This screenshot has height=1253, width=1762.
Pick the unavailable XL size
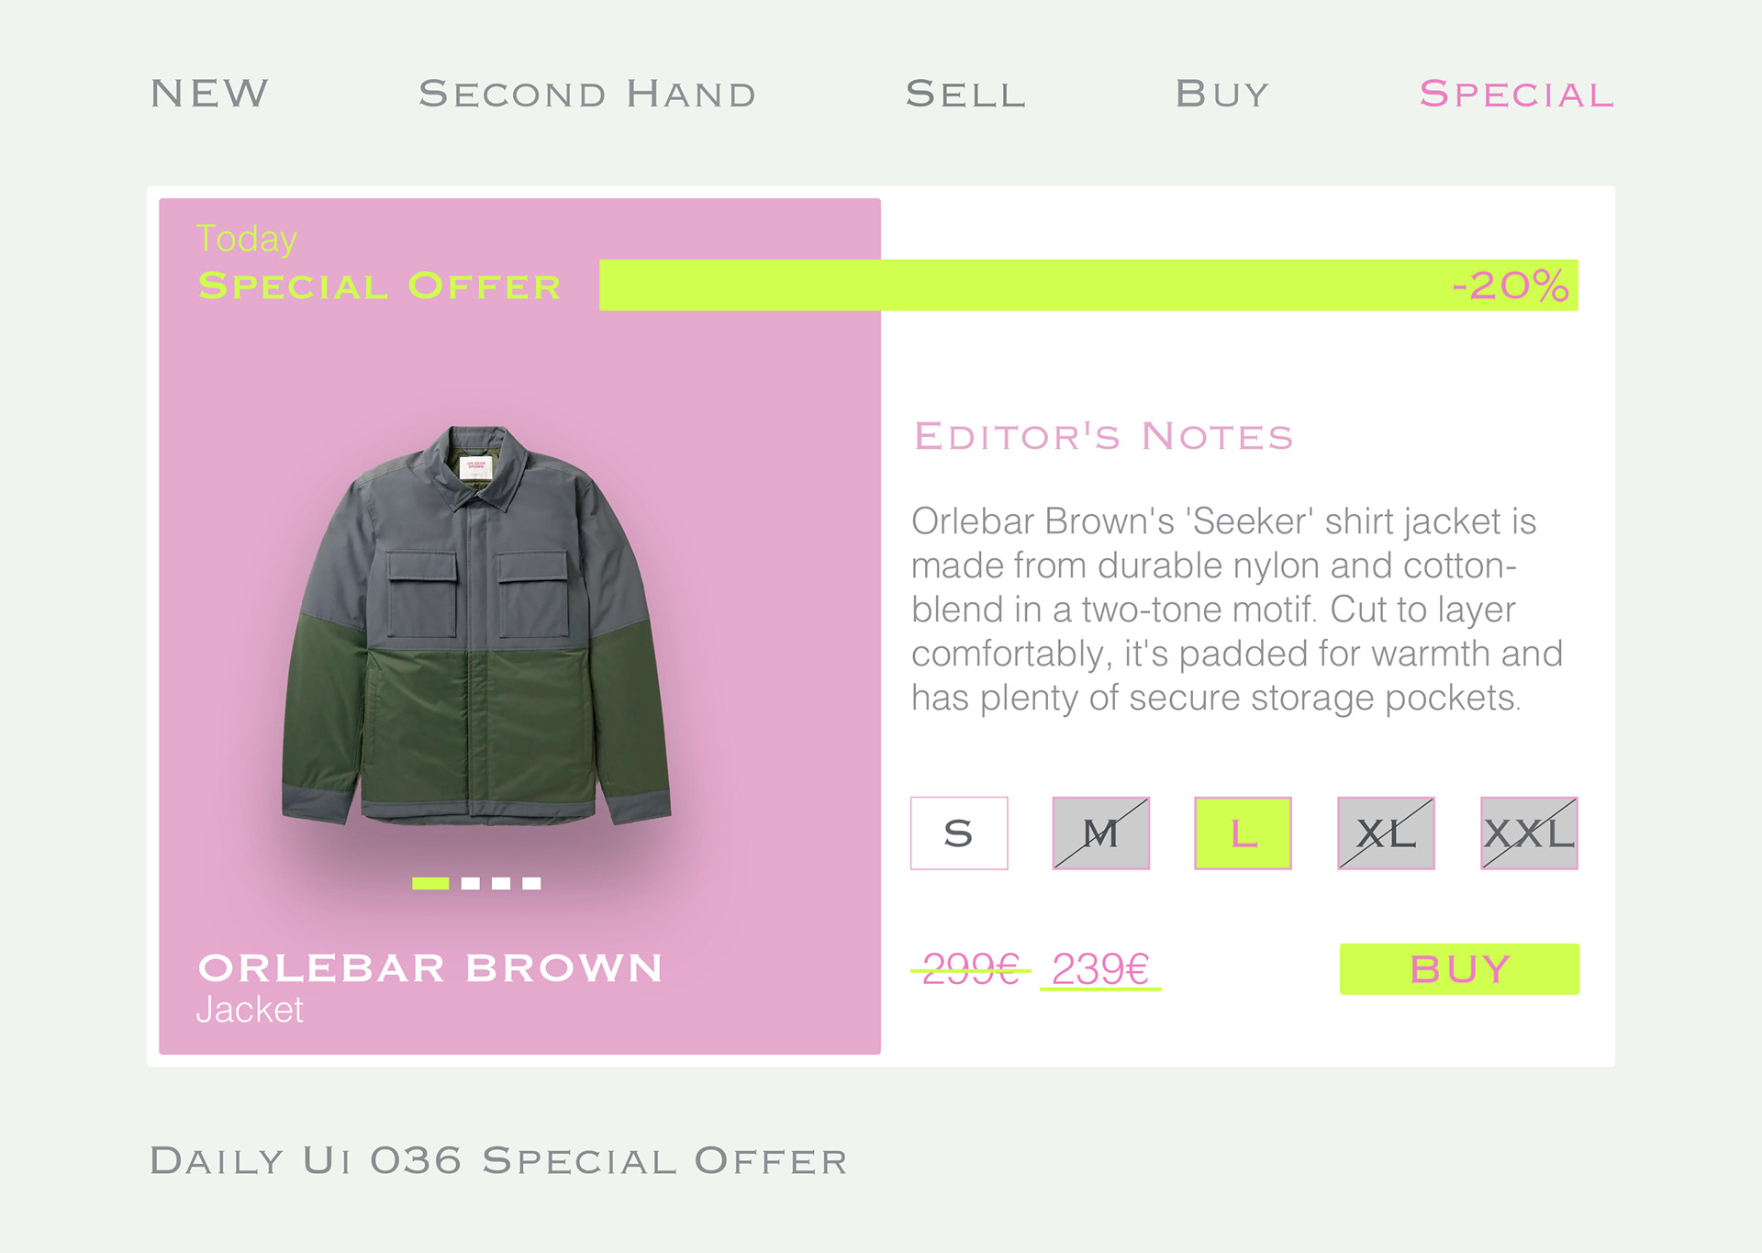1386,833
